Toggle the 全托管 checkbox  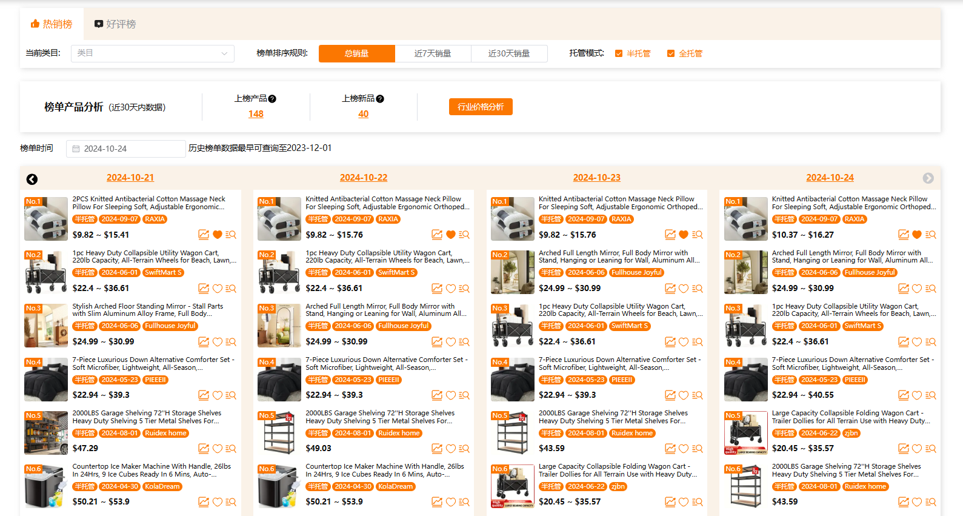click(x=671, y=53)
